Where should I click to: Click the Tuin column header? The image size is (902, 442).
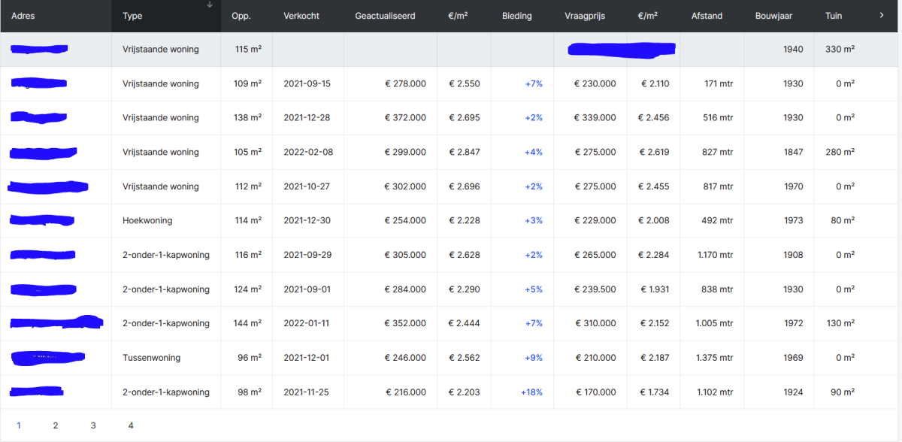(833, 16)
